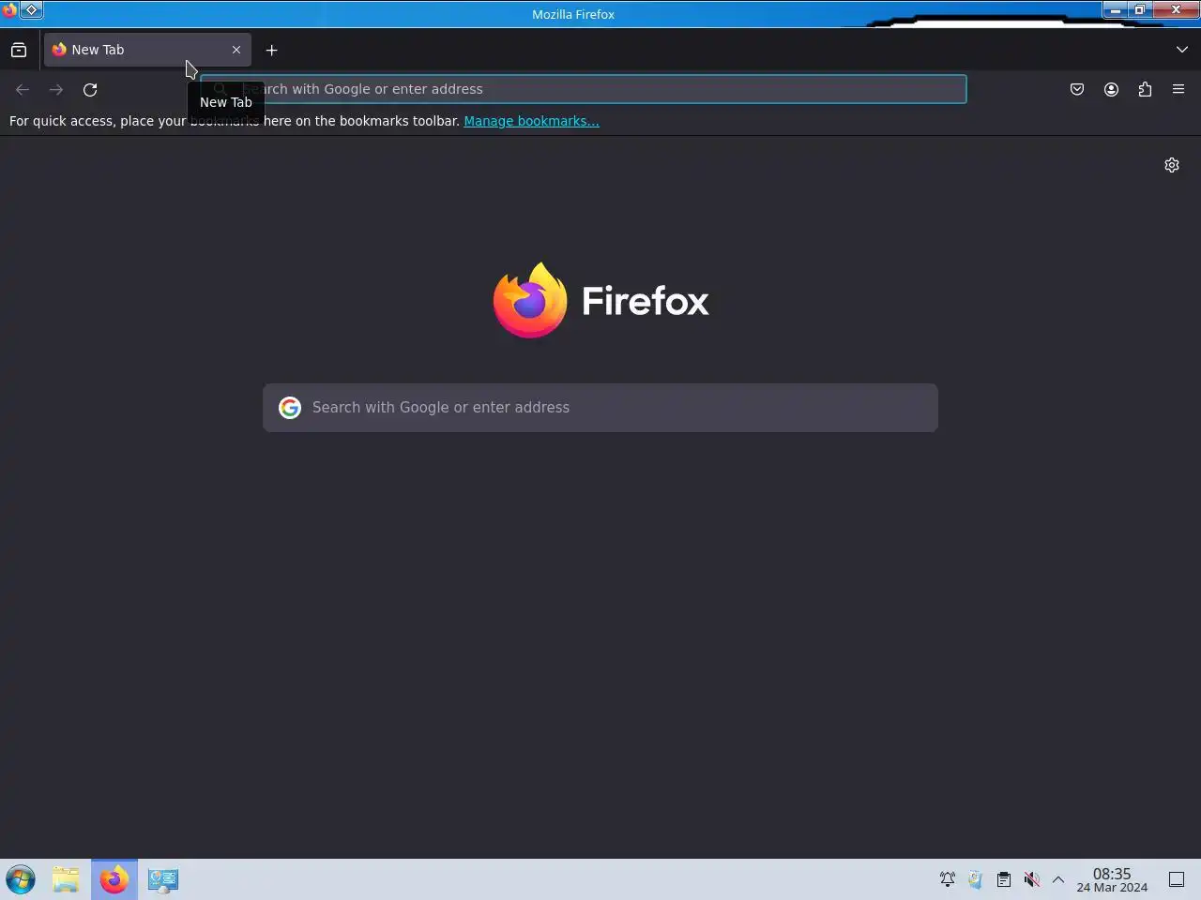Focus the top address bar field

click(583, 89)
